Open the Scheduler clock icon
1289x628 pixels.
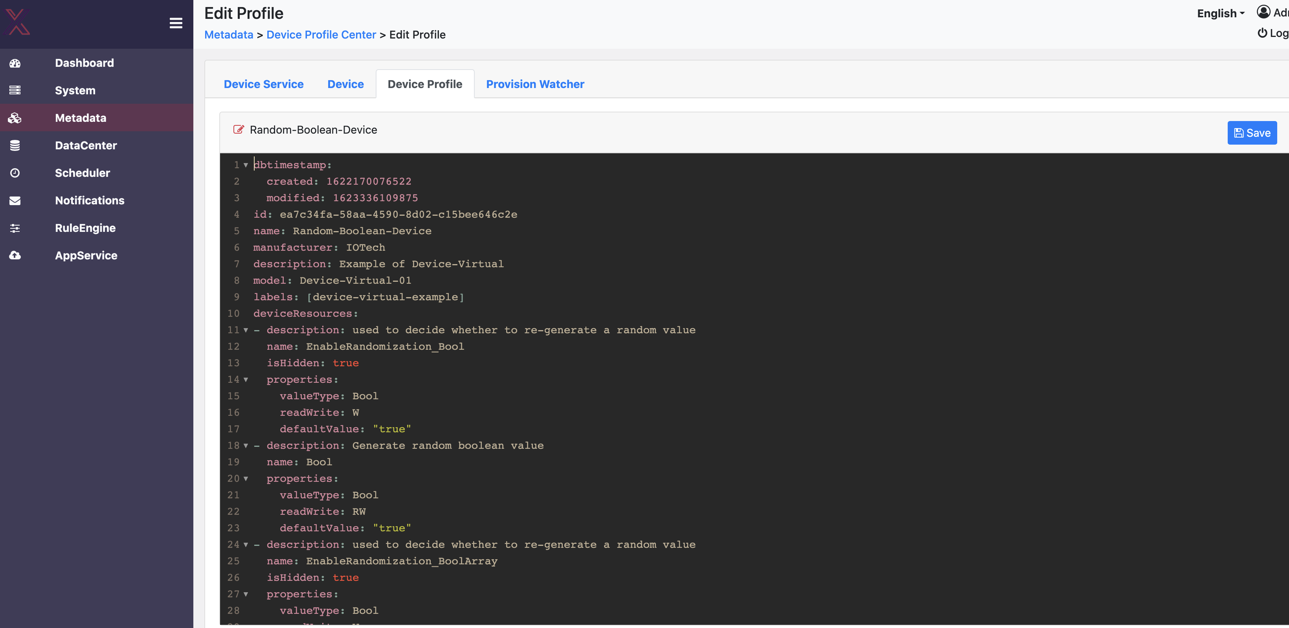15,173
